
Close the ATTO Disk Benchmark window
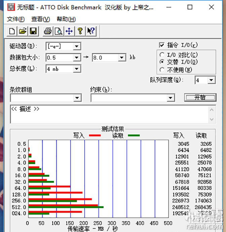(x=211, y=7)
